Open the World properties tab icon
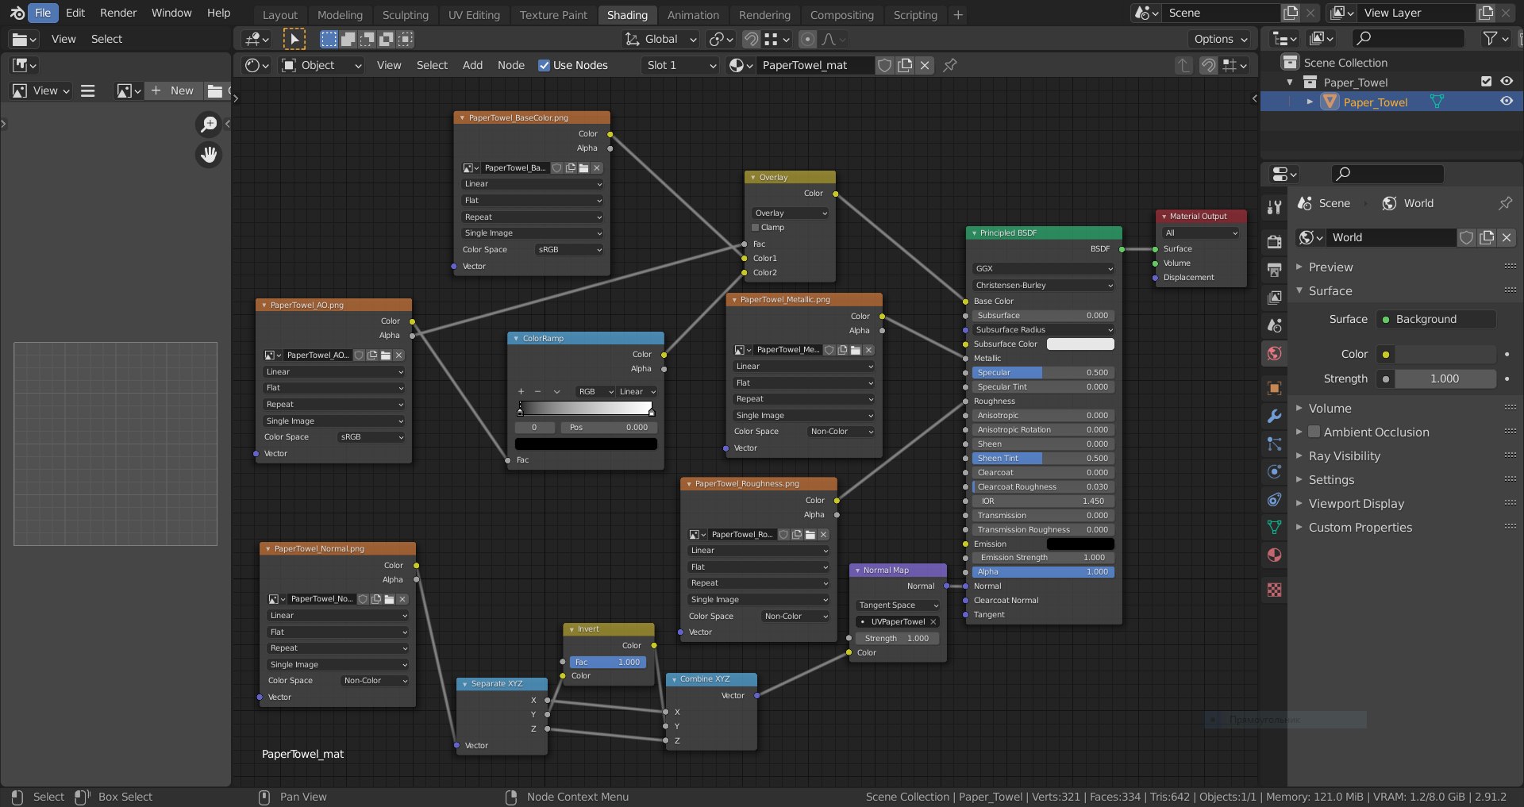This screenshot has height=807, width=1524. [1274, 353]
